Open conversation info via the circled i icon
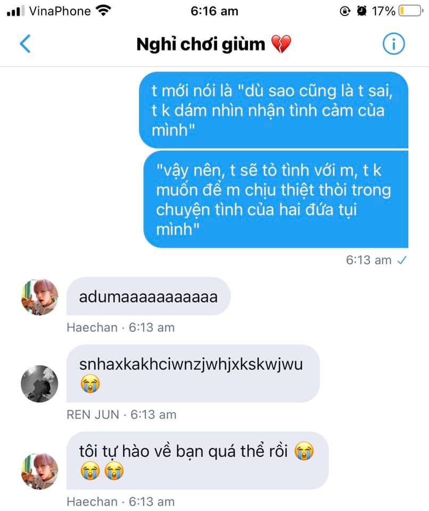 393,44
